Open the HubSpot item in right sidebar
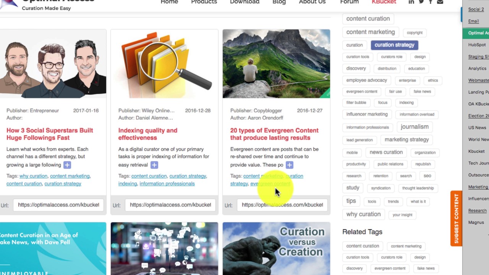The height and width of the screenshot is (275, 489). [477, 45]
